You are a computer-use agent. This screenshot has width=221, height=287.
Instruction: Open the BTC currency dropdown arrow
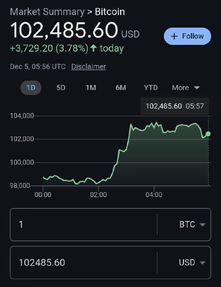[202, 225]
